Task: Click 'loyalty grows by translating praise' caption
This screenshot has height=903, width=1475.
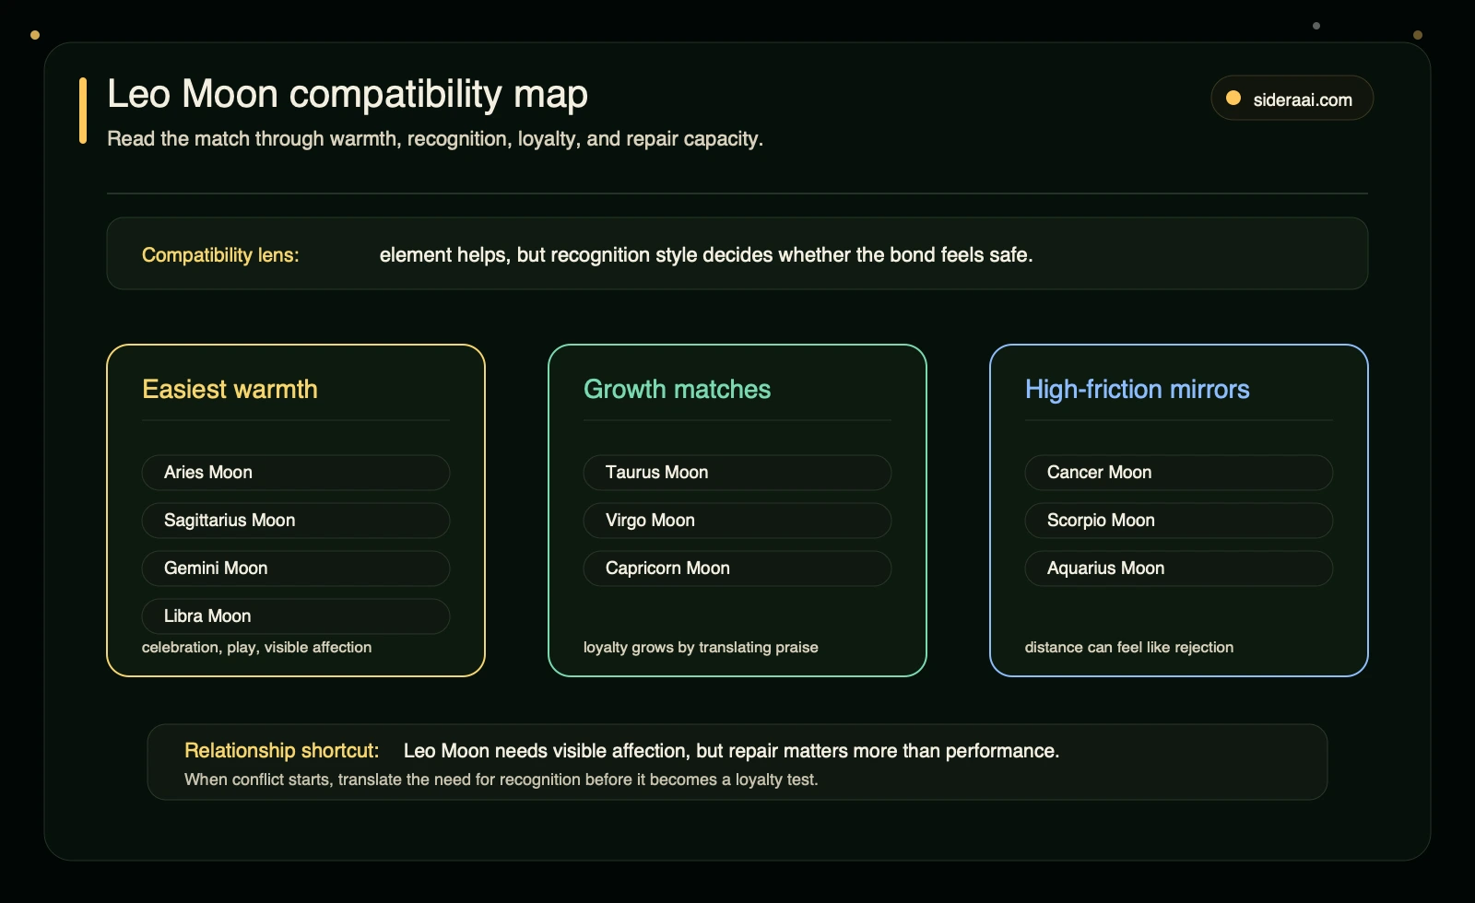Action: (701, 647)
